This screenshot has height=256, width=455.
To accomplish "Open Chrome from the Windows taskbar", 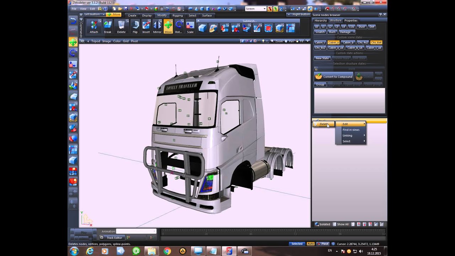I will coord(167,251).
